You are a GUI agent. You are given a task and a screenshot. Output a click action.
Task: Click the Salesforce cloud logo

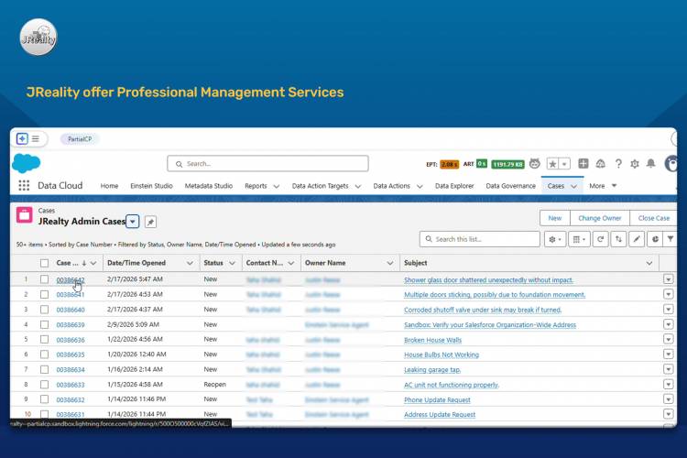pyautogui.click(x=26, y=163)
